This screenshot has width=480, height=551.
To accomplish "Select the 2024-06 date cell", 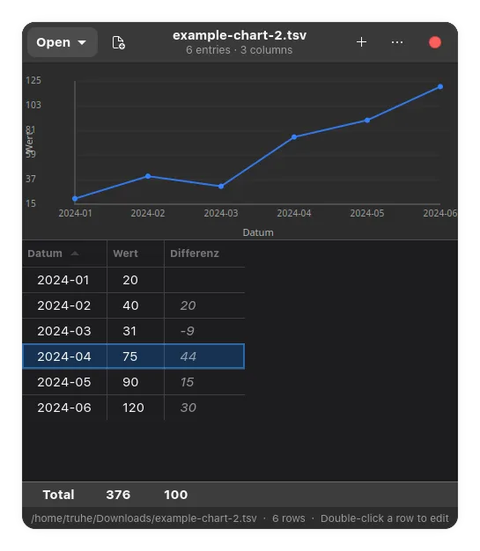I will [x=64, y=408].
